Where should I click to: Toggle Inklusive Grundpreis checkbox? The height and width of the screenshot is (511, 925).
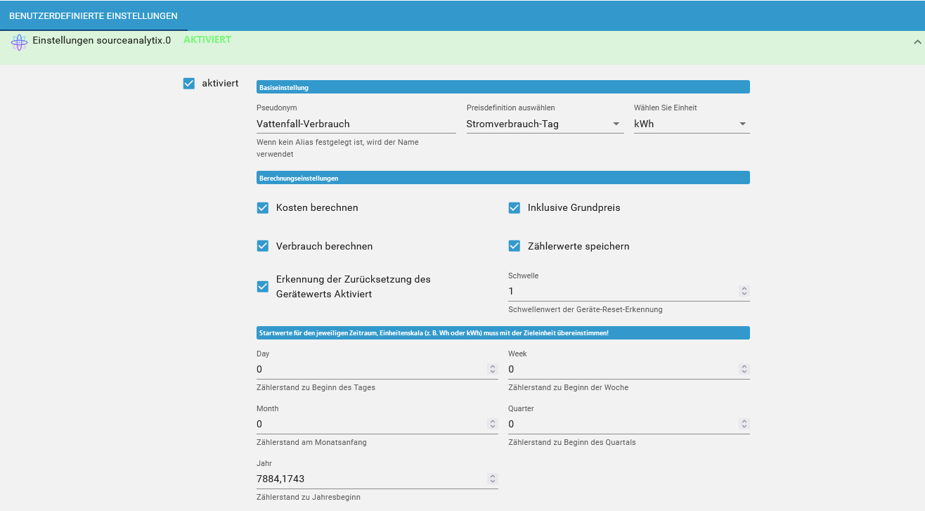[515, 208]
